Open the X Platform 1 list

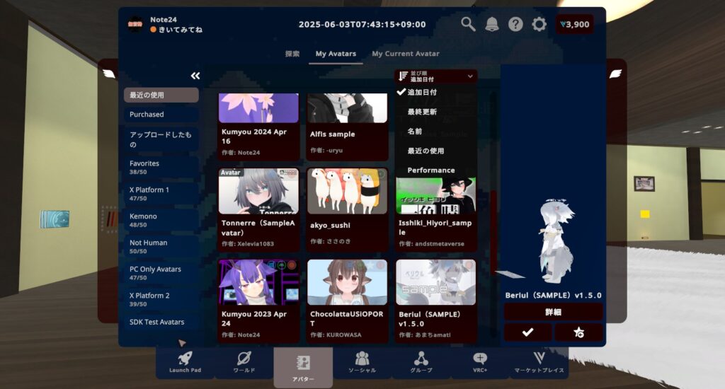click(161, 194)
